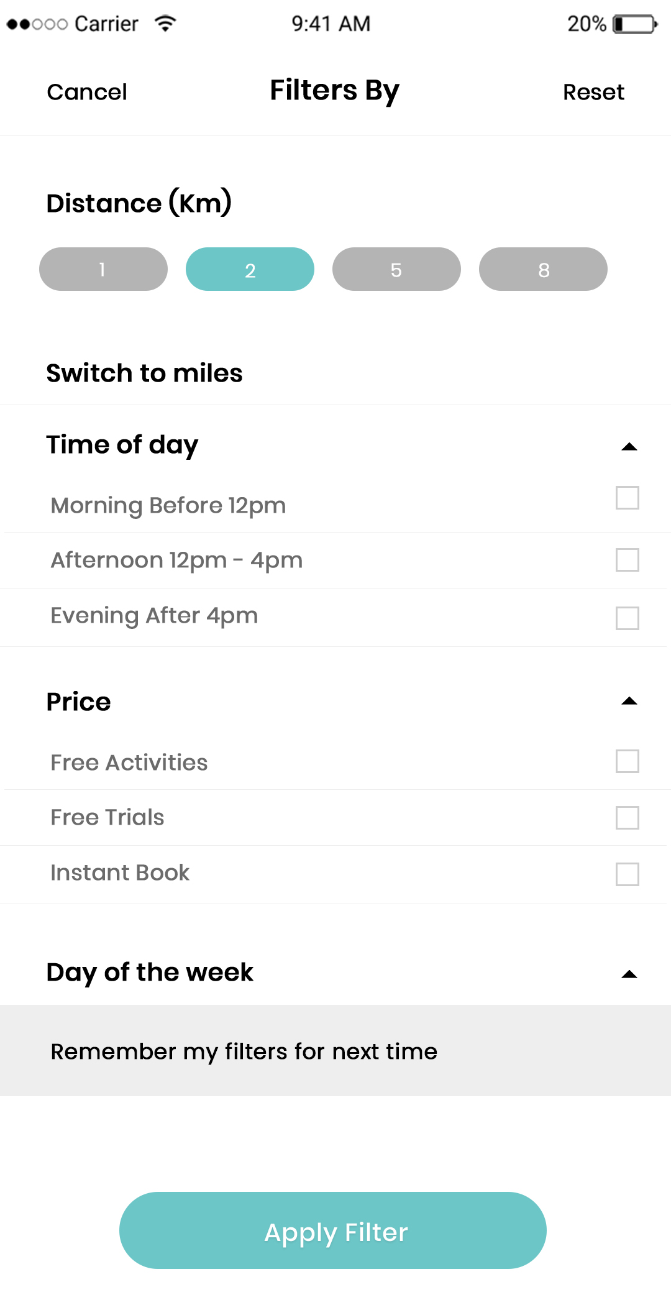
Task: Choose the 1 km distance pill
Action: coord(103,269)
